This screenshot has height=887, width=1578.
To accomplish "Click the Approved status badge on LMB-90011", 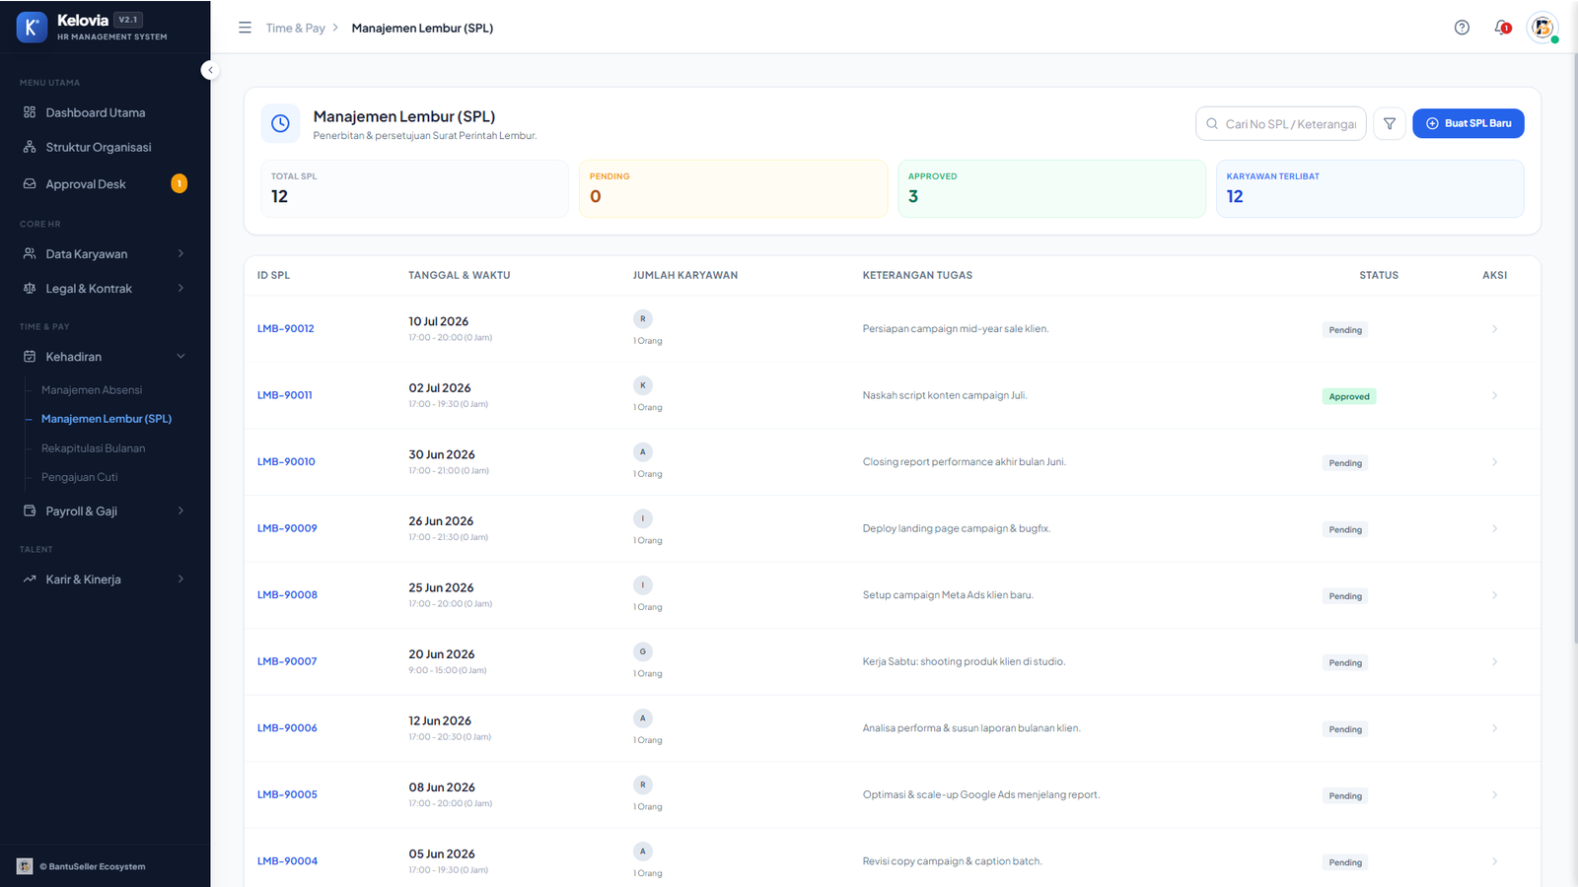I will click(1349, 396).
